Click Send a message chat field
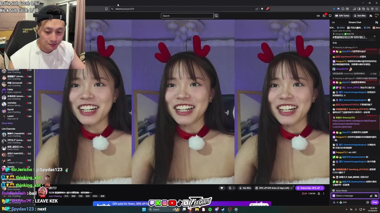 pos(352,196)
